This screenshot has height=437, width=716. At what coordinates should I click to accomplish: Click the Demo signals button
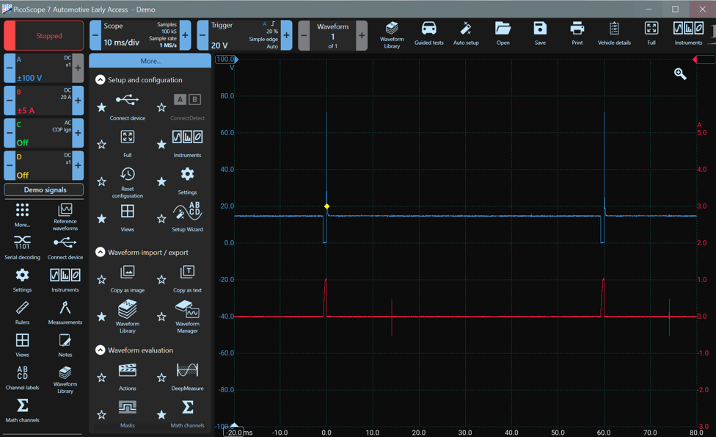click(44, 189)
